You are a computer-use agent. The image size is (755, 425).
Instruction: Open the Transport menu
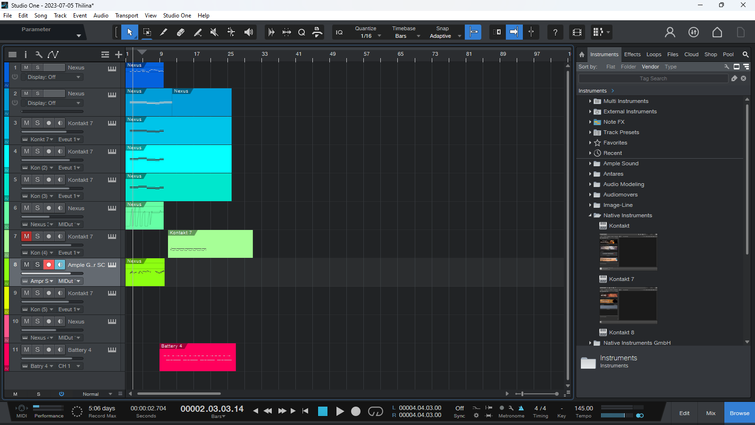click(126, 16)
